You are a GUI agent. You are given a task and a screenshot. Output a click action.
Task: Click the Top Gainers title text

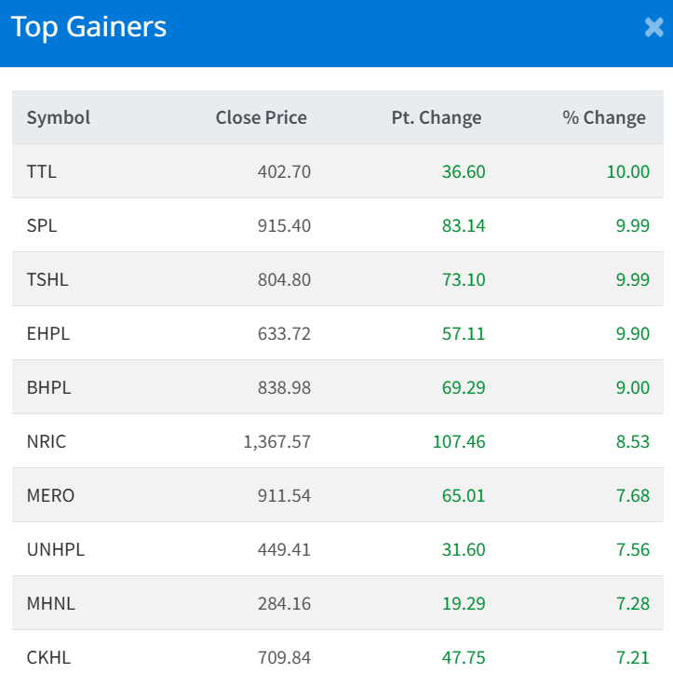pyautogui.click(x=89, y=27)
